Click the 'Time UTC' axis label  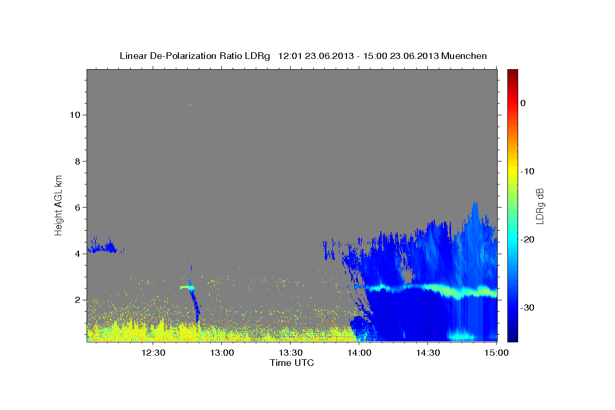pos(292,363)
